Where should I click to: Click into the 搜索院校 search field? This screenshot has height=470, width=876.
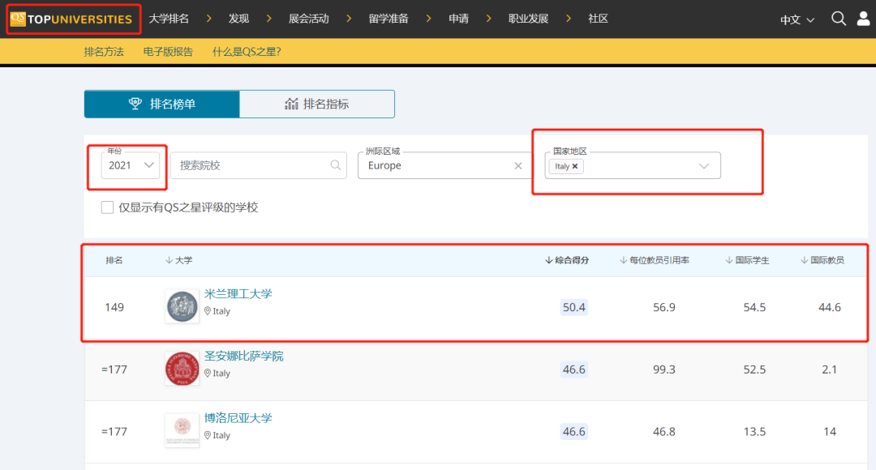259,165
